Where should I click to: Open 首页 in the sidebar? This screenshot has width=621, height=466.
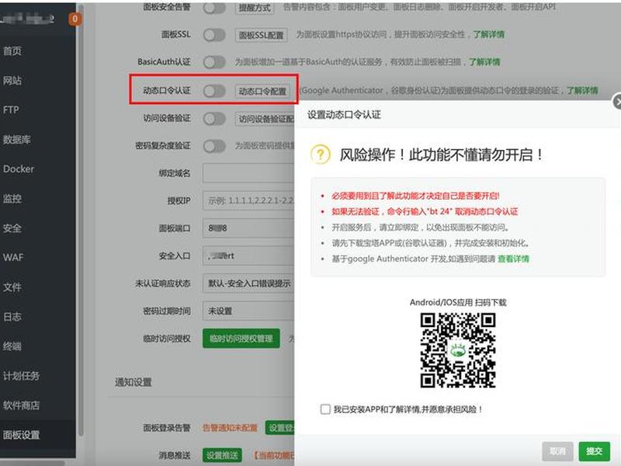point(12,51)
